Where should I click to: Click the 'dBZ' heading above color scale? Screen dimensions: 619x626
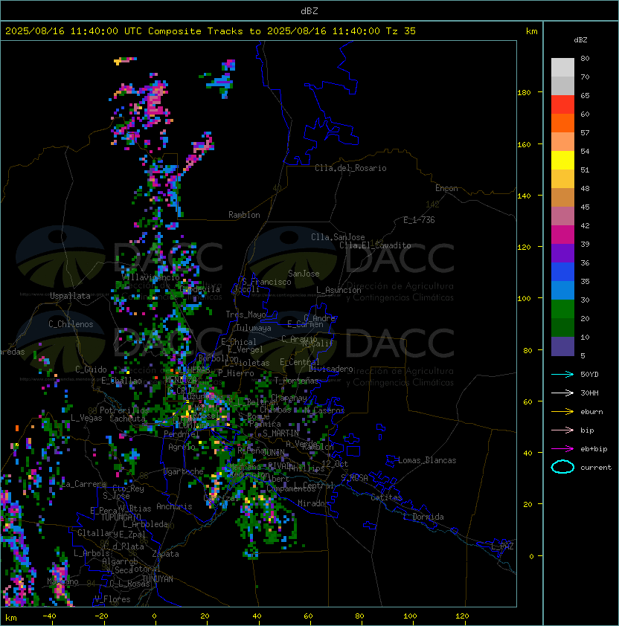click(x=580, y=40)
